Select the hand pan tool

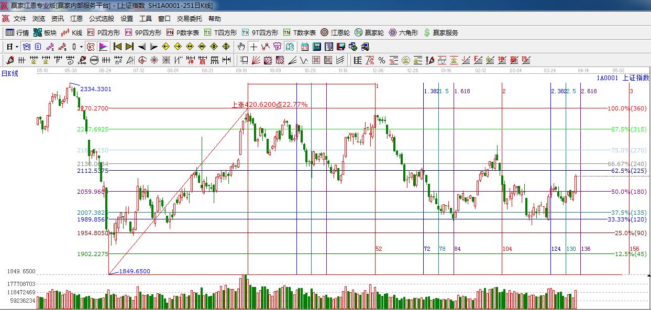[241, 47]
